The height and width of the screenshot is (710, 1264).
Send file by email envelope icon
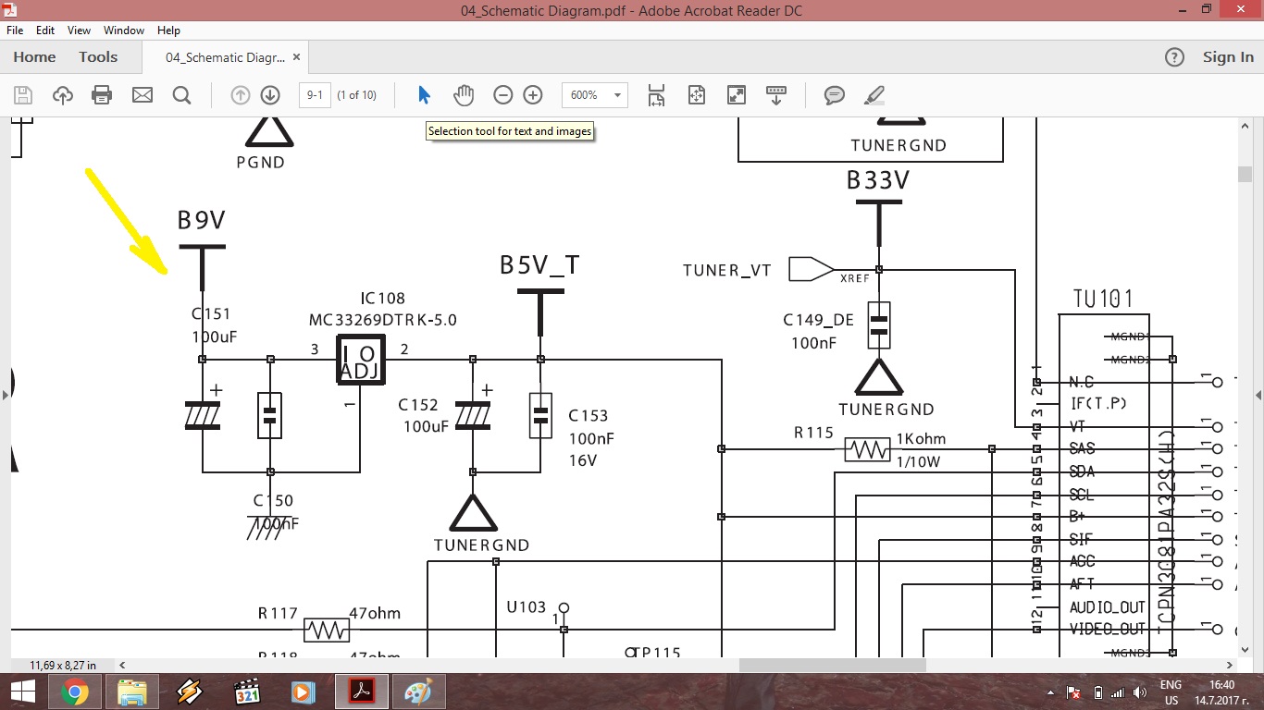[142, 95]
